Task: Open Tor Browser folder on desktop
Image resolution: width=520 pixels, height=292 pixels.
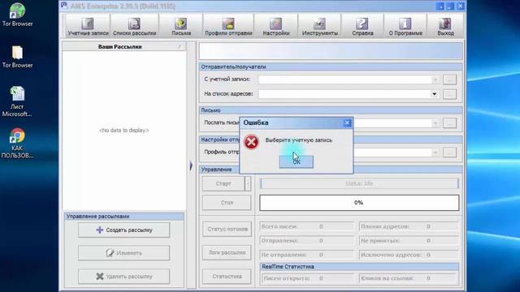Action: [17, 57]
